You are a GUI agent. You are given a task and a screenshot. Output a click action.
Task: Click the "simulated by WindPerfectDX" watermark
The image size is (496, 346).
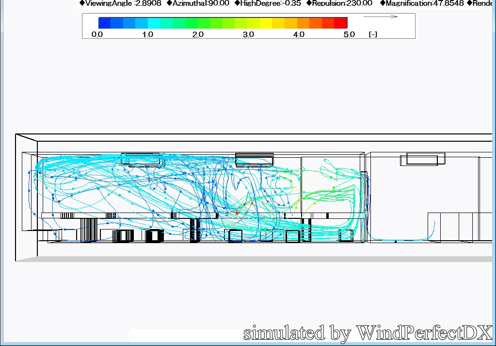368,333
